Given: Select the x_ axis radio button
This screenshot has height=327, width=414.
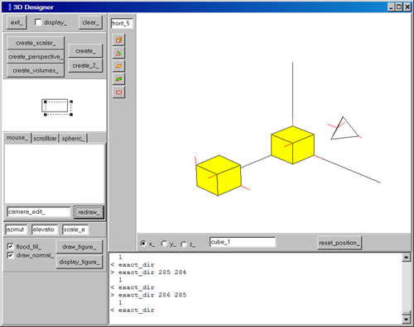Looking at the screenshot, I should (143, 244).
